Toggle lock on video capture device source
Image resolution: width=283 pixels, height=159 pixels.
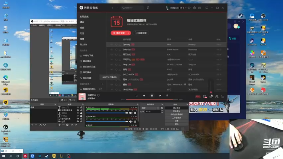tap(81, 110)
